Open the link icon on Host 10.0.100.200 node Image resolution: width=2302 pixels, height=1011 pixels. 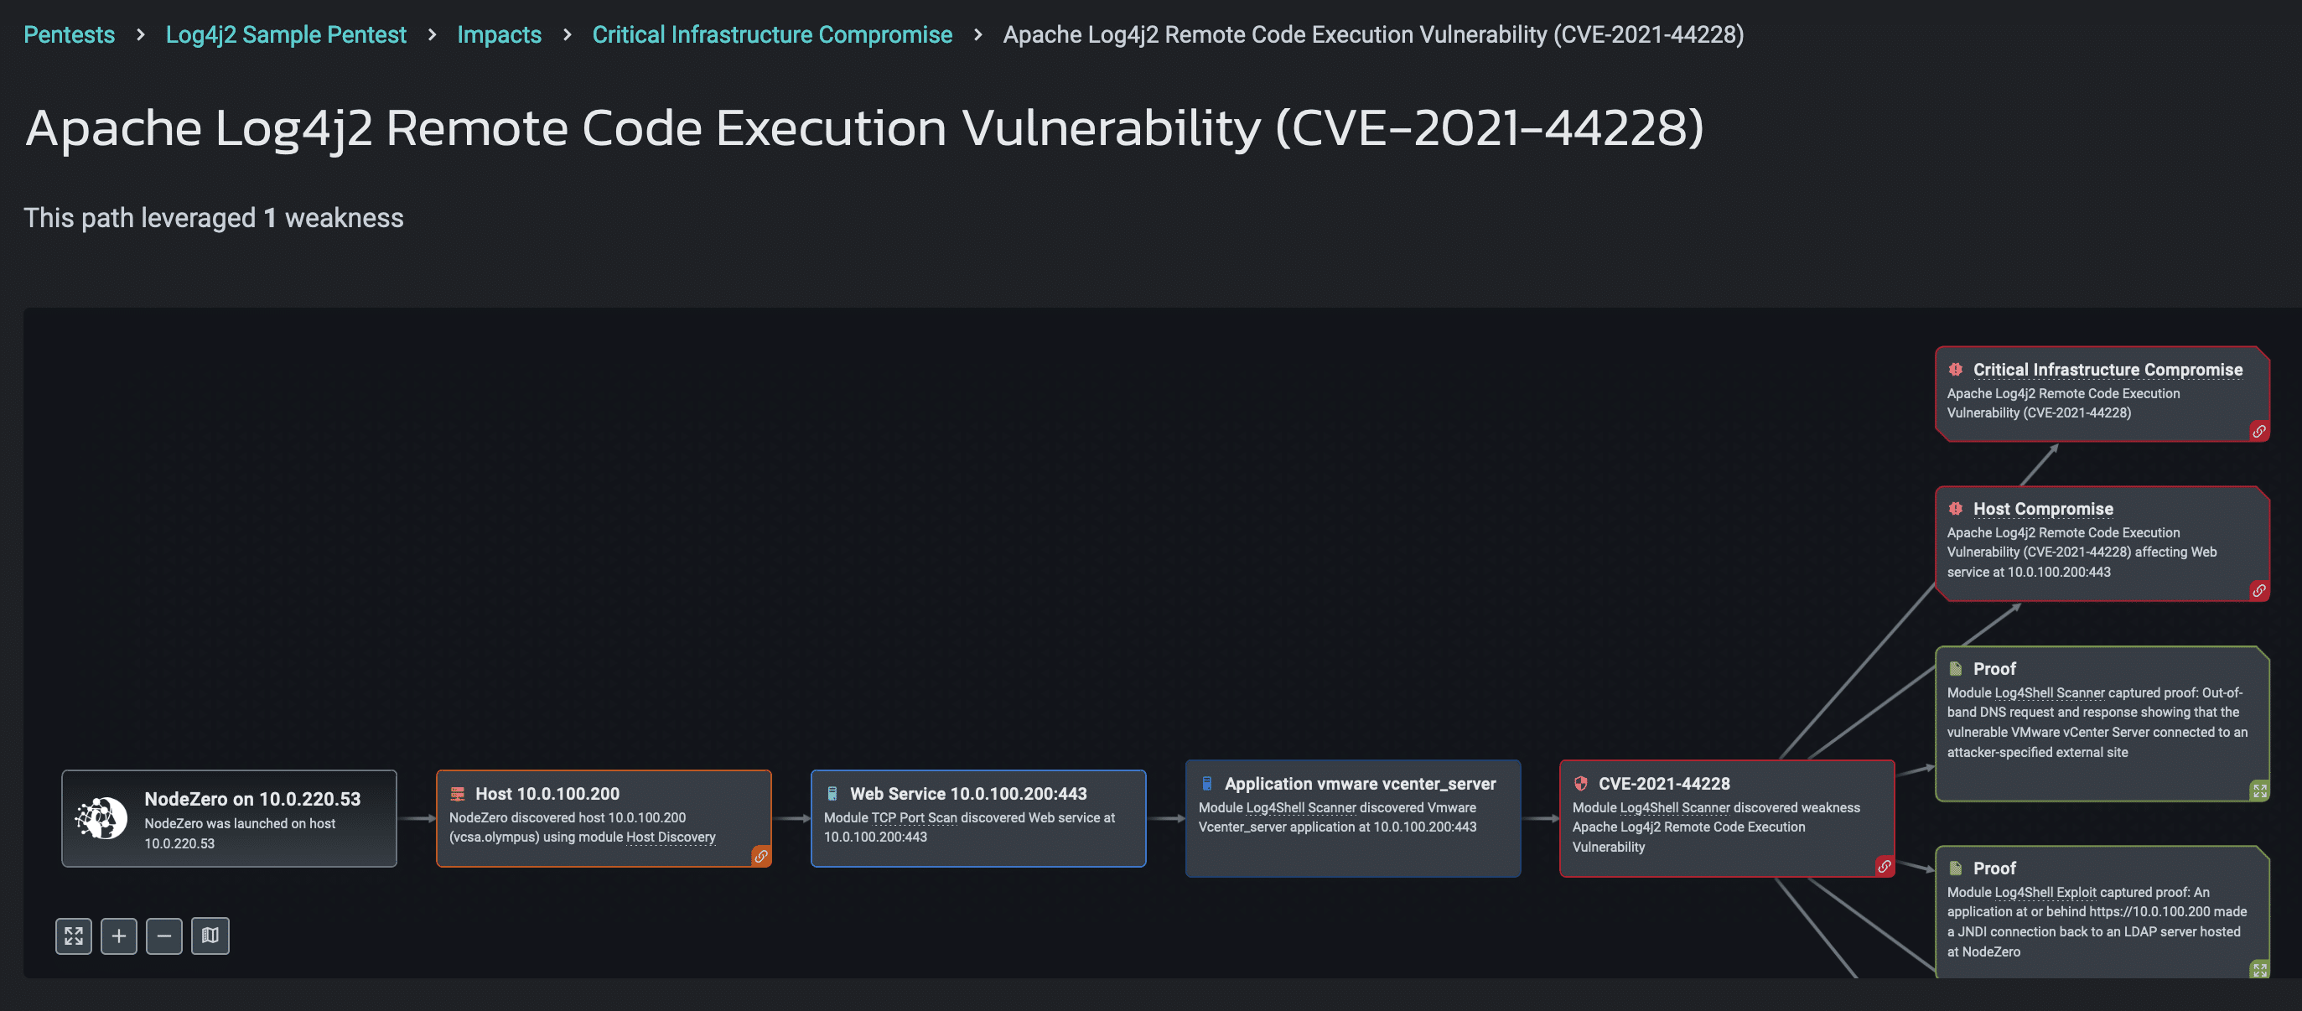(761, 857)
